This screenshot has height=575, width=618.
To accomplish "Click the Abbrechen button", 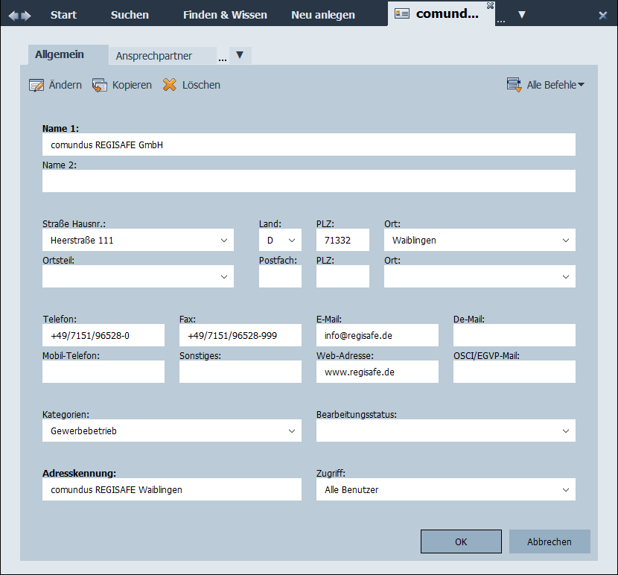I will [x=549, y=541].
